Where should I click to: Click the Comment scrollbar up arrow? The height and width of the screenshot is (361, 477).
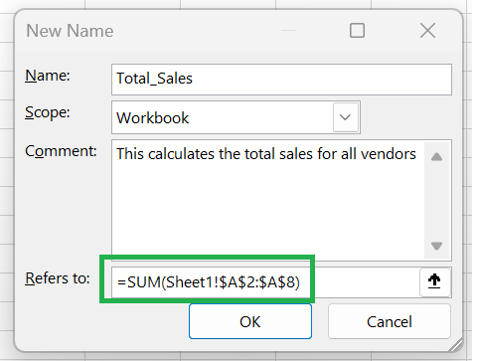pos(437,156)
